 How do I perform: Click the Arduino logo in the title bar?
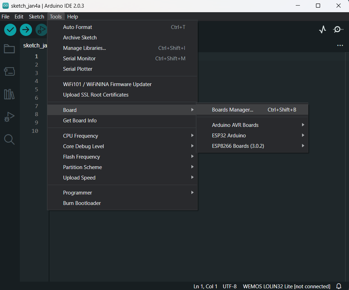tap(6, 6)
